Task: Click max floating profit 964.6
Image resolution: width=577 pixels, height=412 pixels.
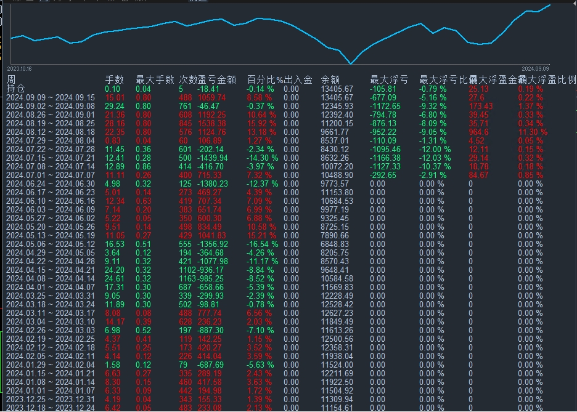Action: point(479,132)
